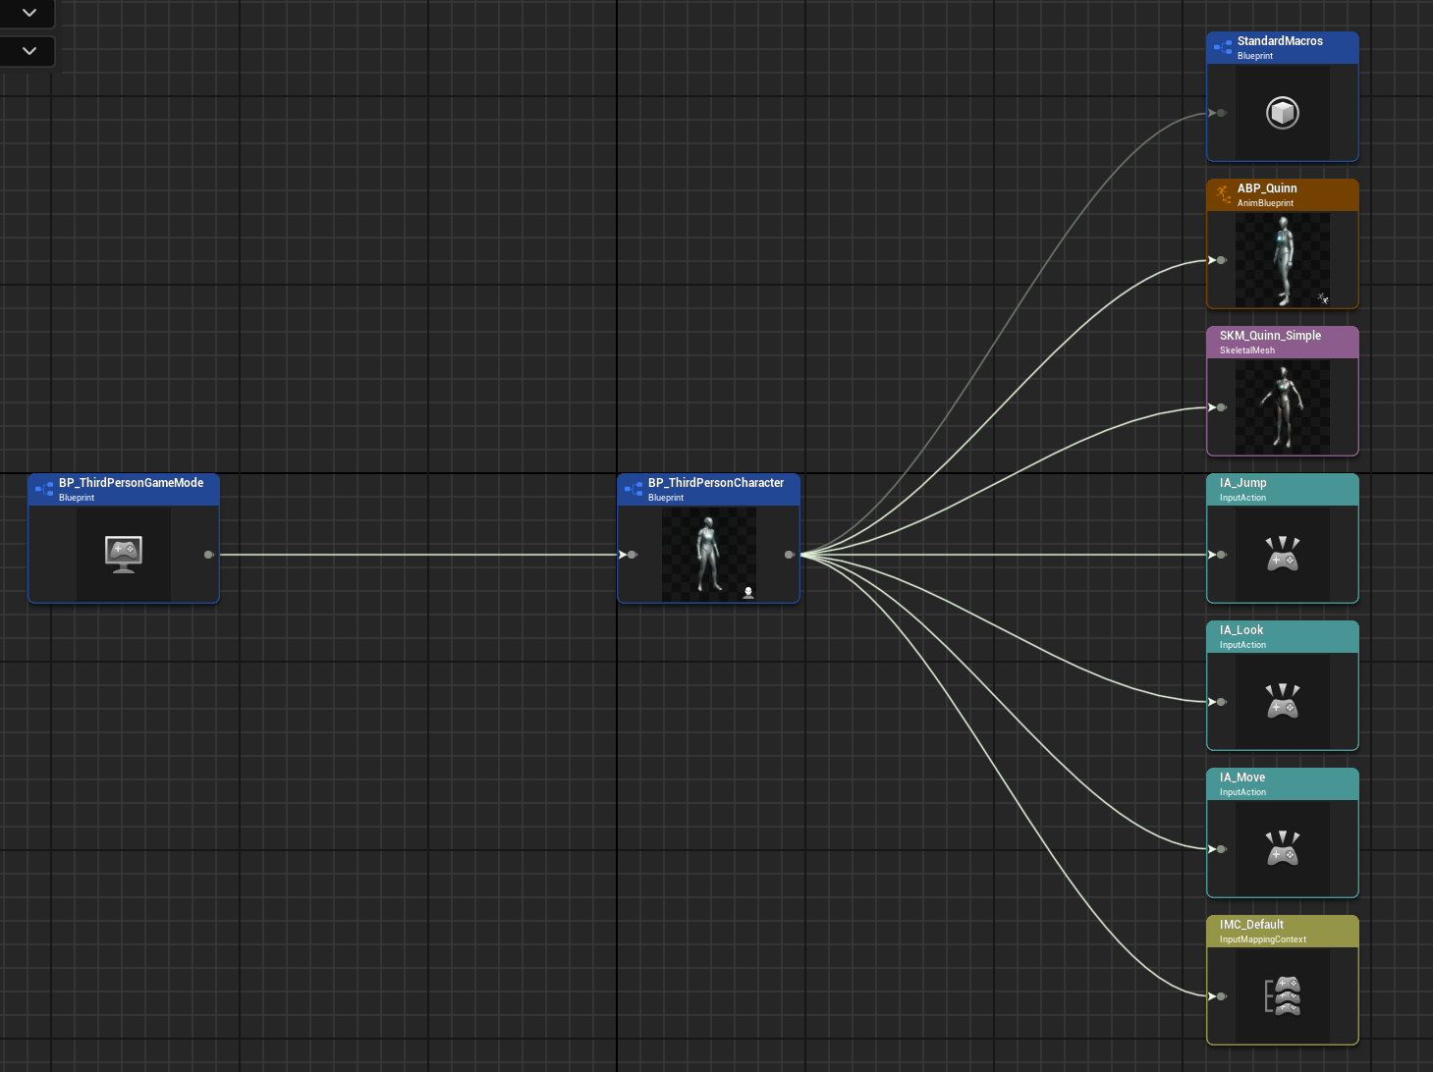Expand the lower chevron dropdown at top-left
The height and width of the screenshot is (1072, 1433).
tap(29, 51)
